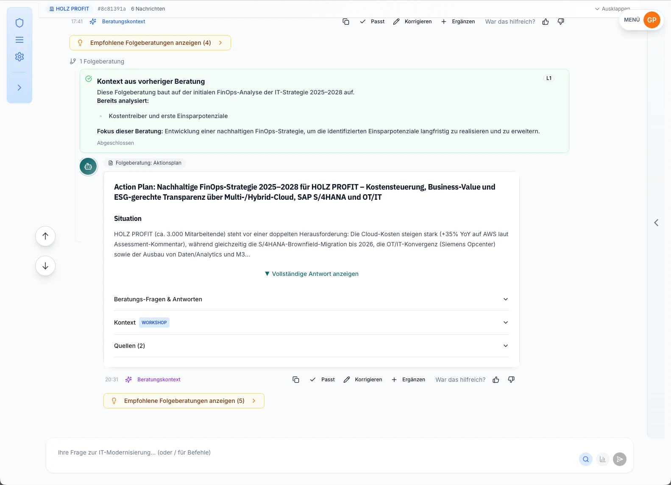
Task: Select the HOLZ PROFIT header tag
Action: (x=70, y=8)
